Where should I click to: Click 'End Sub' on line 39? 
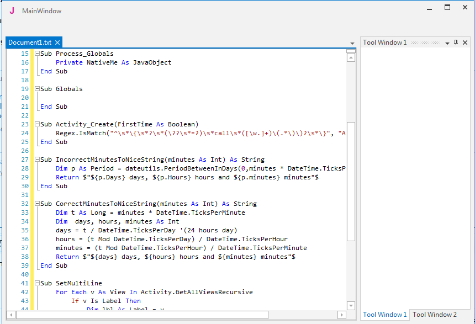pyautogui.click(x=54, y=265)
